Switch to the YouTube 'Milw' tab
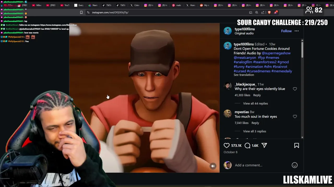The height and width of the screenshot is (187, 334). tap(37, 5)
